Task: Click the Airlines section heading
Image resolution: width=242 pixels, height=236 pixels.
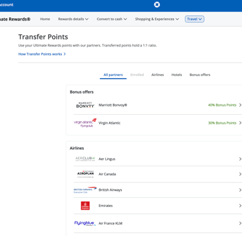Action: [x=77, y=148]
